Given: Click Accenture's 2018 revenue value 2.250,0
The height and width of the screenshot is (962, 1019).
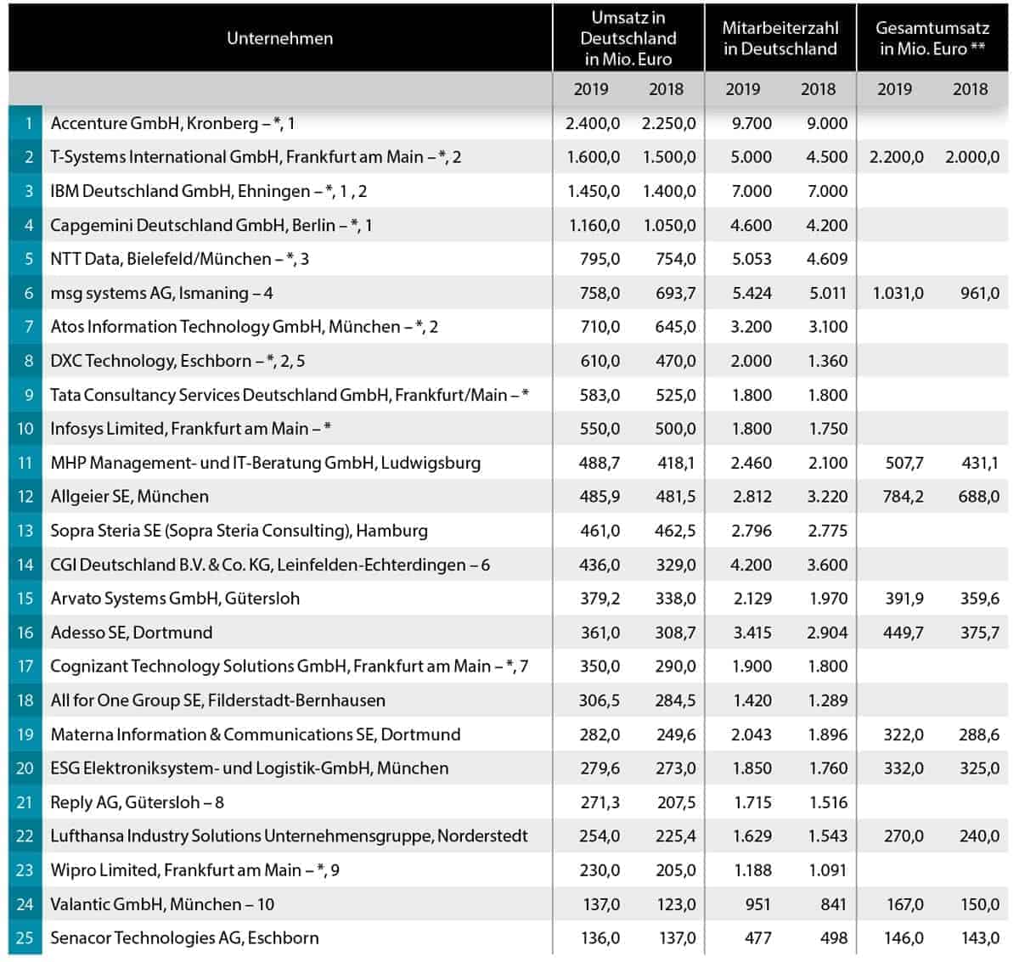Looking at the screenshot, I should coord(668,123).
